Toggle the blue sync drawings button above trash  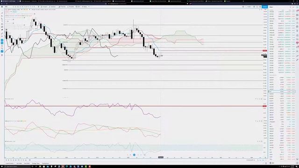coord(2,51)
